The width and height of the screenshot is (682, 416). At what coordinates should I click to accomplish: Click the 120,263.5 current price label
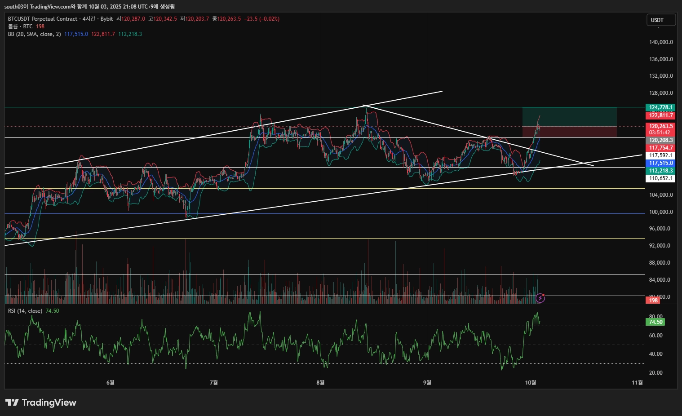[660, 126]
